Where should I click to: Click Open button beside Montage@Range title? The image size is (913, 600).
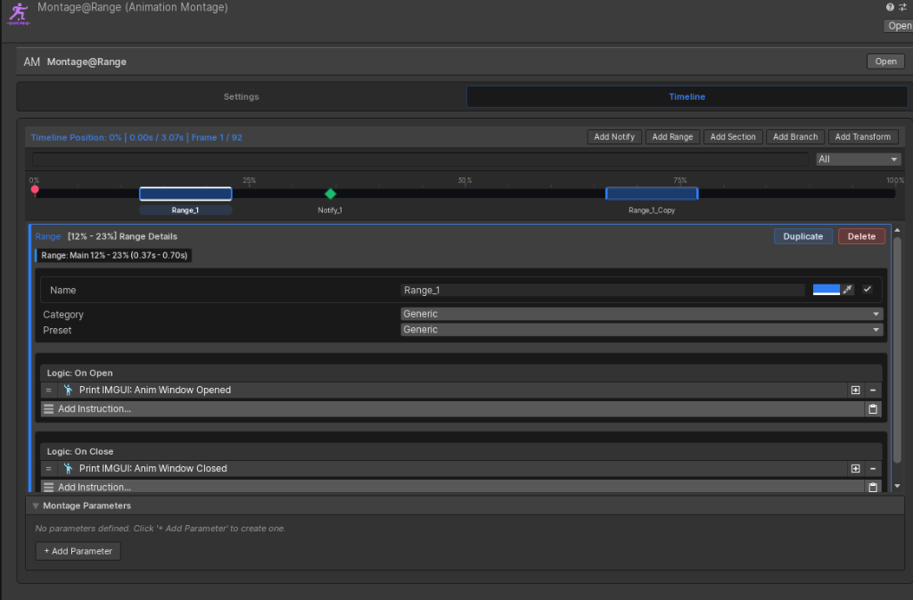(x=885, y=62)
